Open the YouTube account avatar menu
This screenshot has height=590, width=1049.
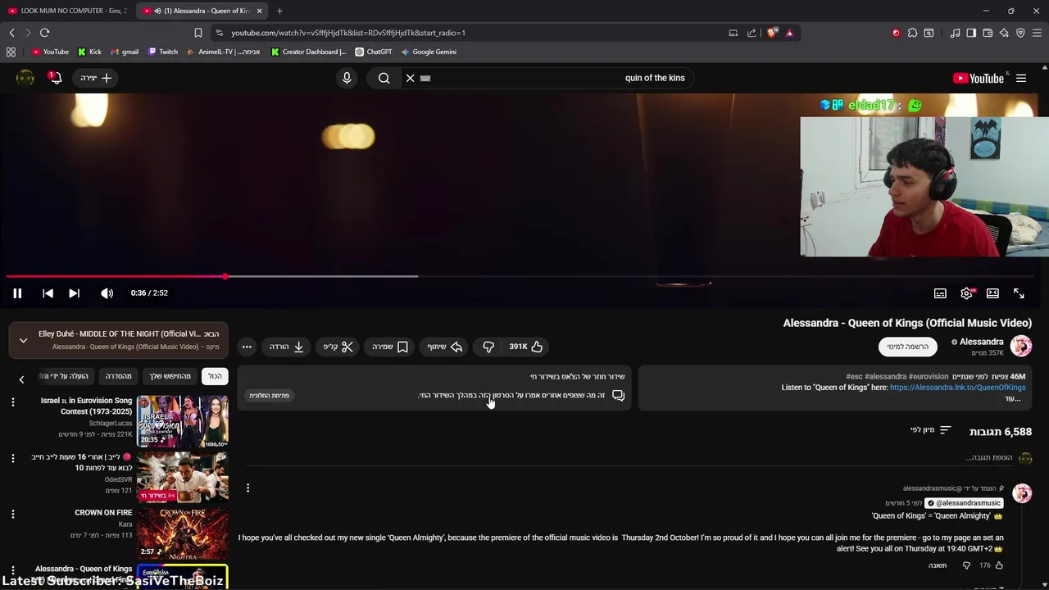[x=25, y=78]
